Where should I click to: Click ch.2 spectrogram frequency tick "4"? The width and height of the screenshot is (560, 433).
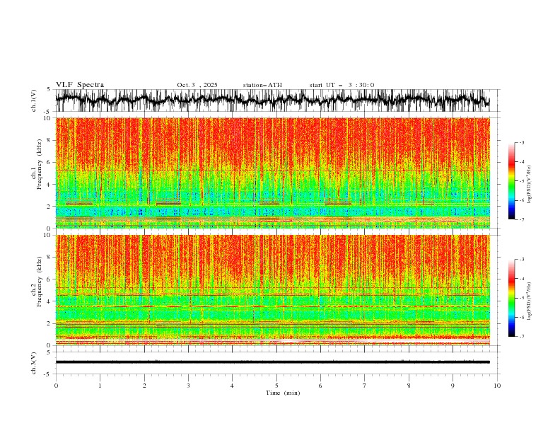point(49,301)
